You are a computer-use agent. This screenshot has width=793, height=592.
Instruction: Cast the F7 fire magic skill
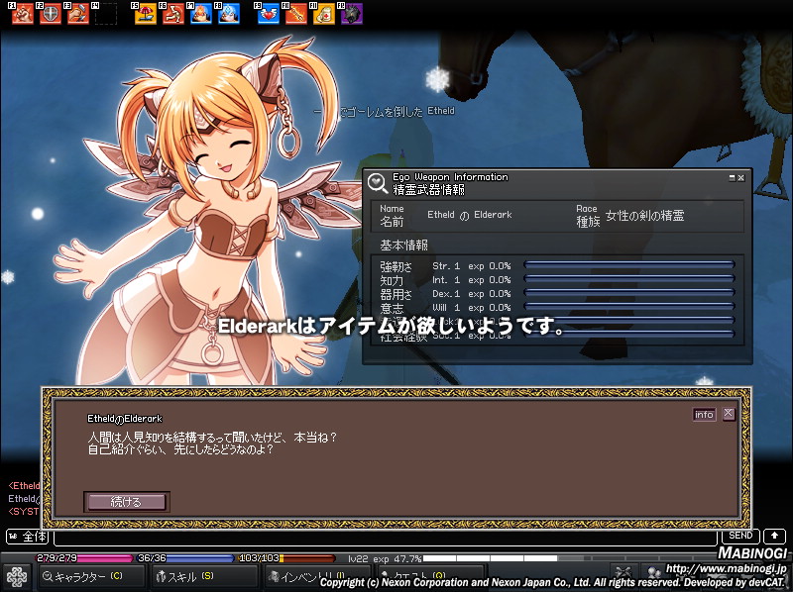[201, 14]
